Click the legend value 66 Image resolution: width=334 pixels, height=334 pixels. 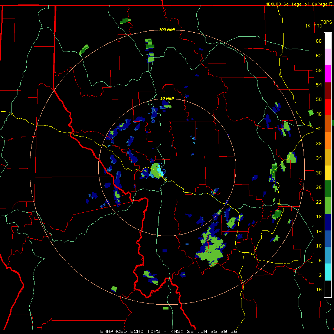(x=319, y=41)
